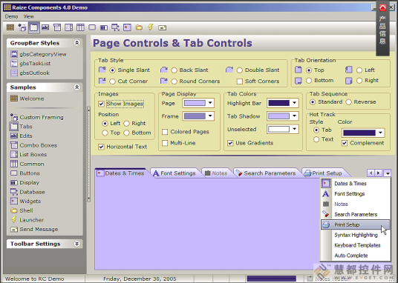Open the Tab Shadow color dropdown
398x283 pixels.
[294, 116]
